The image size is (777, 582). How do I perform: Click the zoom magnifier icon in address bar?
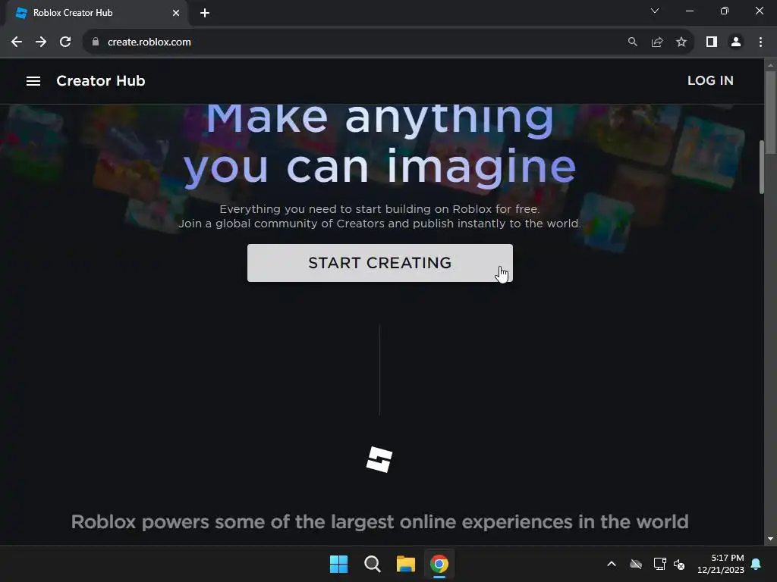click(632, 42)
